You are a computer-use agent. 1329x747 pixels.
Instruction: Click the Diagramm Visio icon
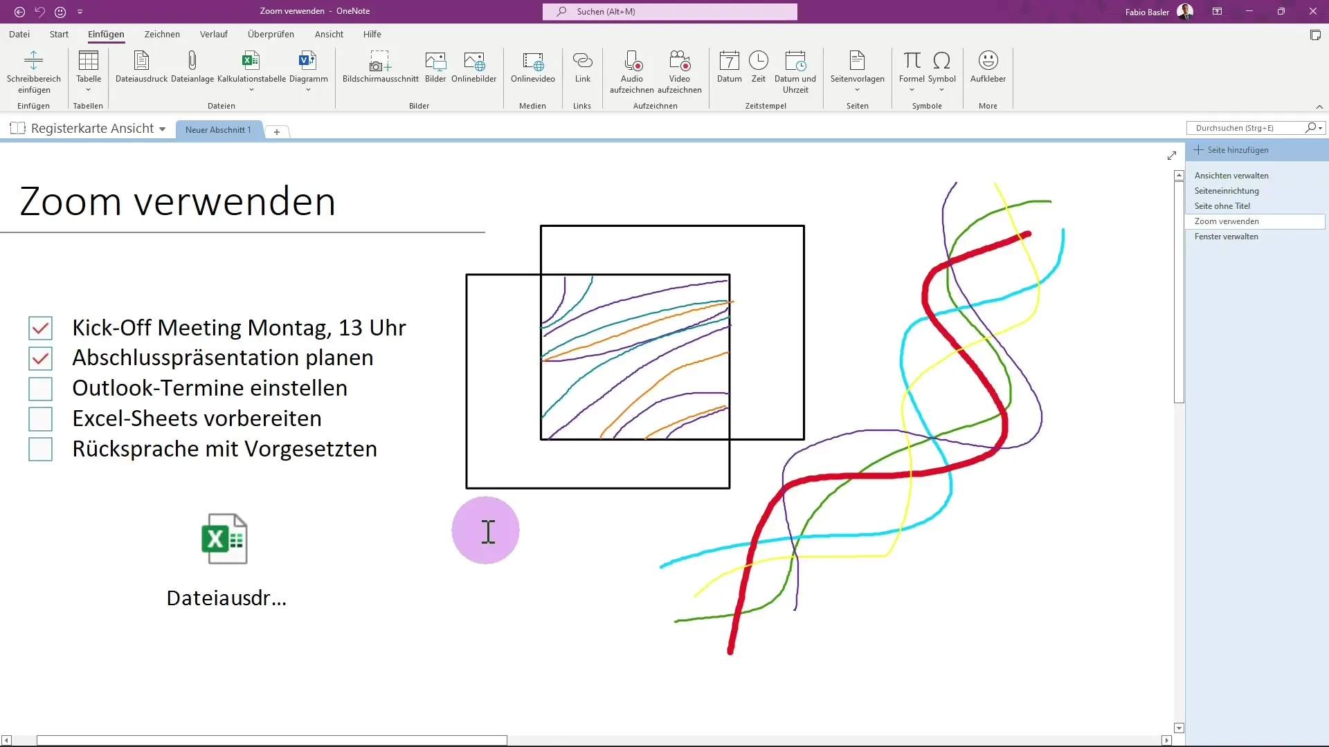(308, 61)
